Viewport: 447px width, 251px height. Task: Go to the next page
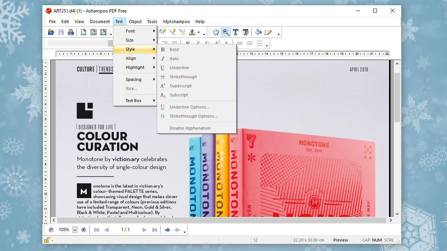pos(144,230)
